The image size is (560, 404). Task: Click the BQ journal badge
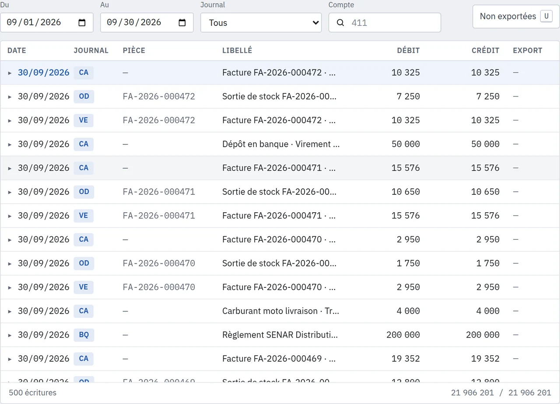[84, 335]
